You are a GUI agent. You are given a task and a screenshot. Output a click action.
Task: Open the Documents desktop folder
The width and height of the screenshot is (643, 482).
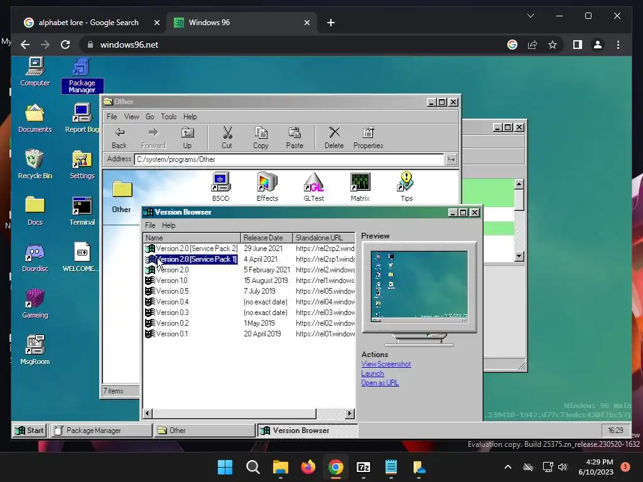[35, 119]
